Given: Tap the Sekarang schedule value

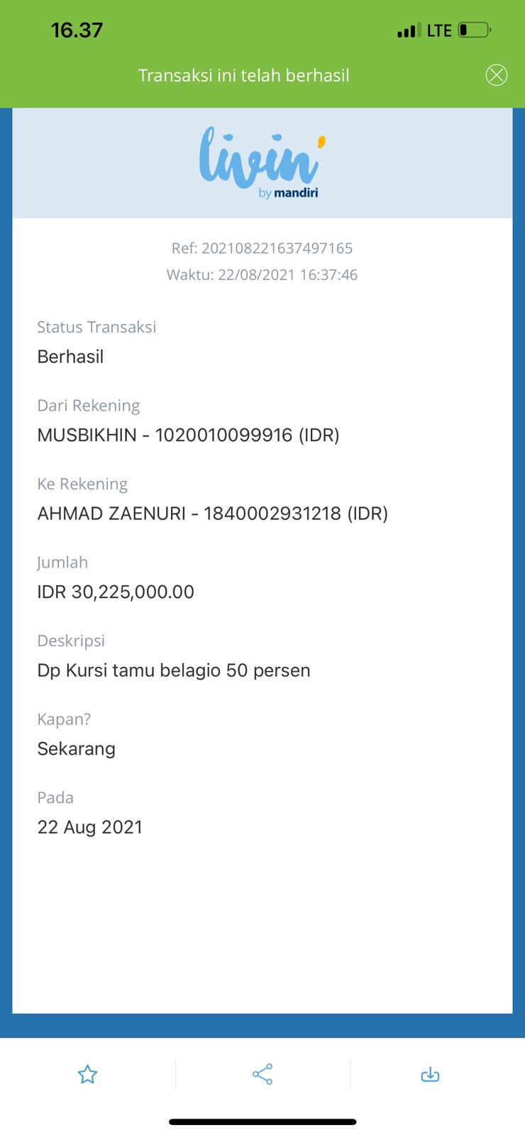Looking at the screenshot, I should [76, 749].
